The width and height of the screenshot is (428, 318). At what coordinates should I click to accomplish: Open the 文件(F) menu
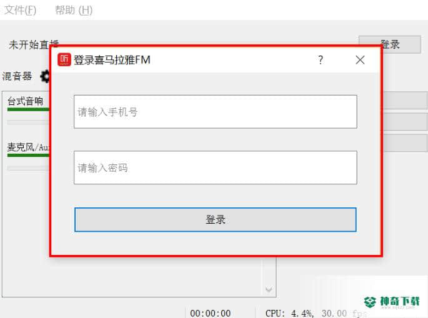click(21, 11)
